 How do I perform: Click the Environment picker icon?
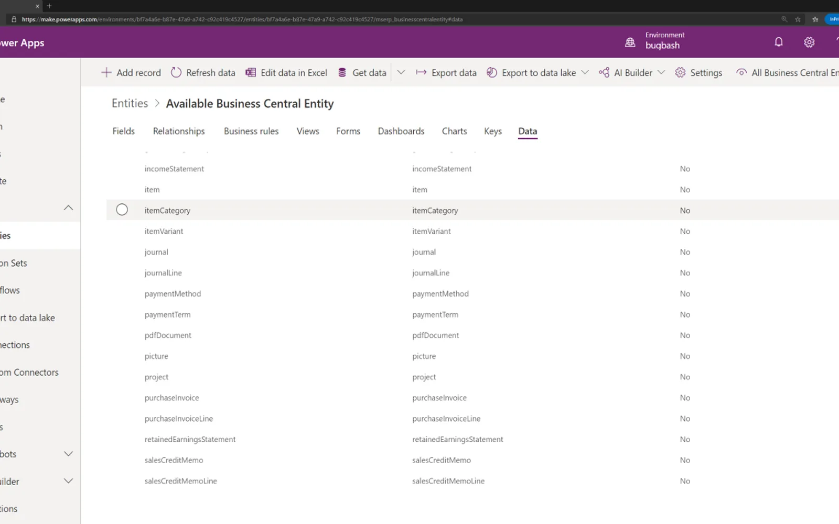click(x=630, y=42)
